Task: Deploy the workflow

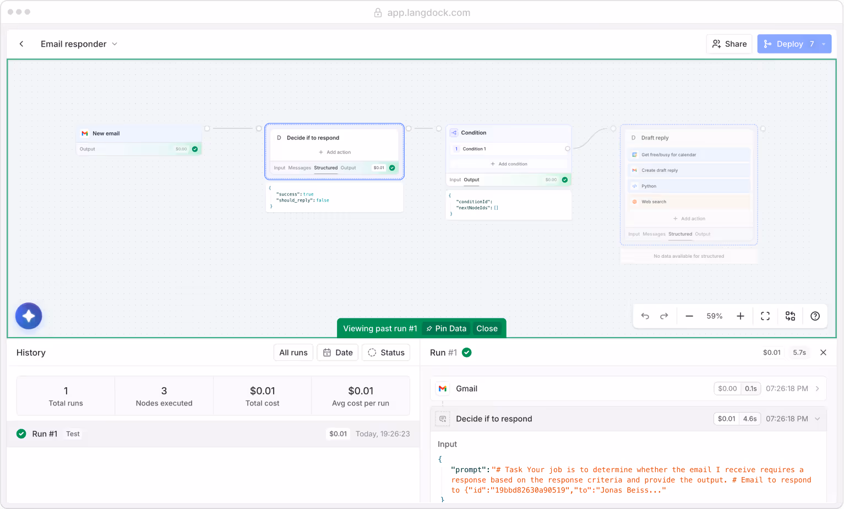Action: click(x=789, y=44)
